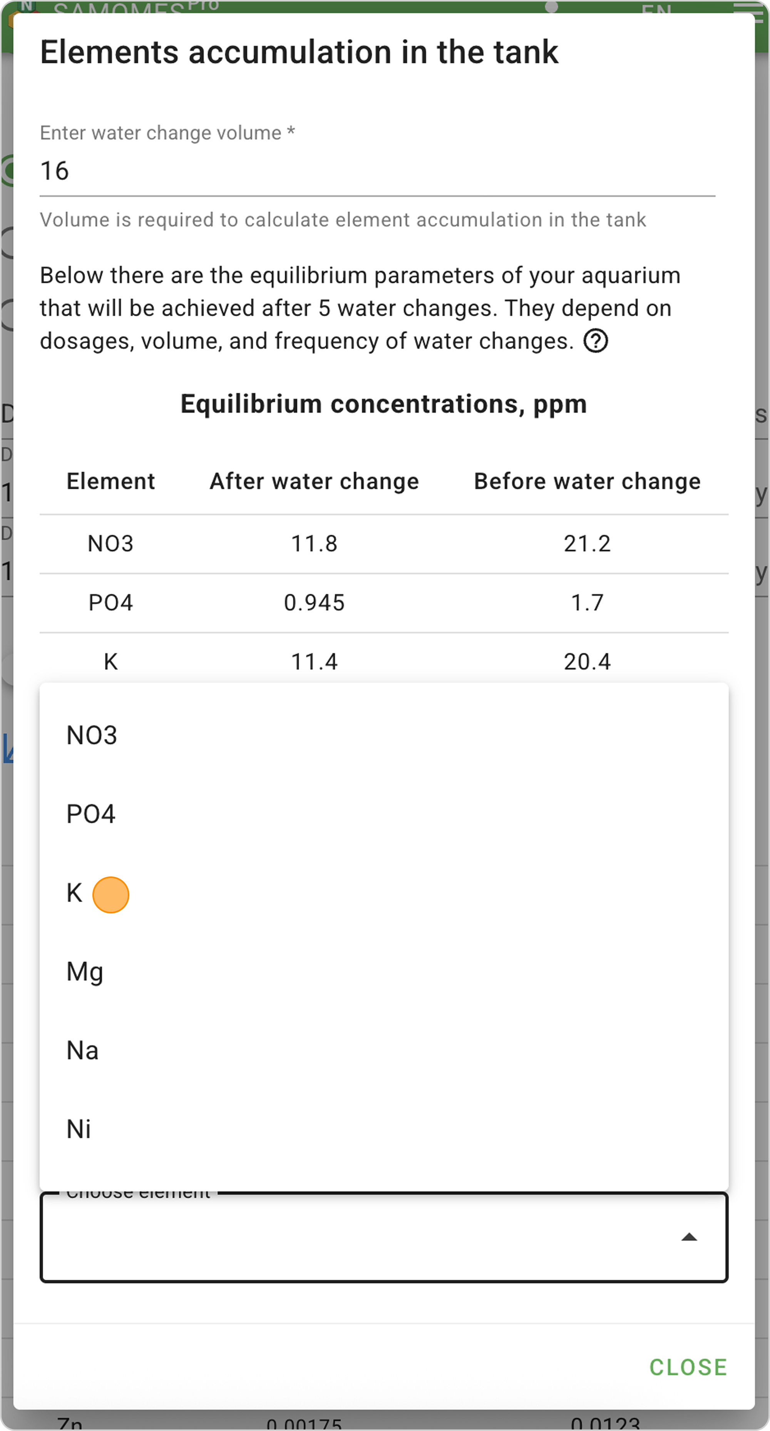This screenshot has width=770, height=1431.
Task: Click the help question mark icon
Action: (596, 341)
